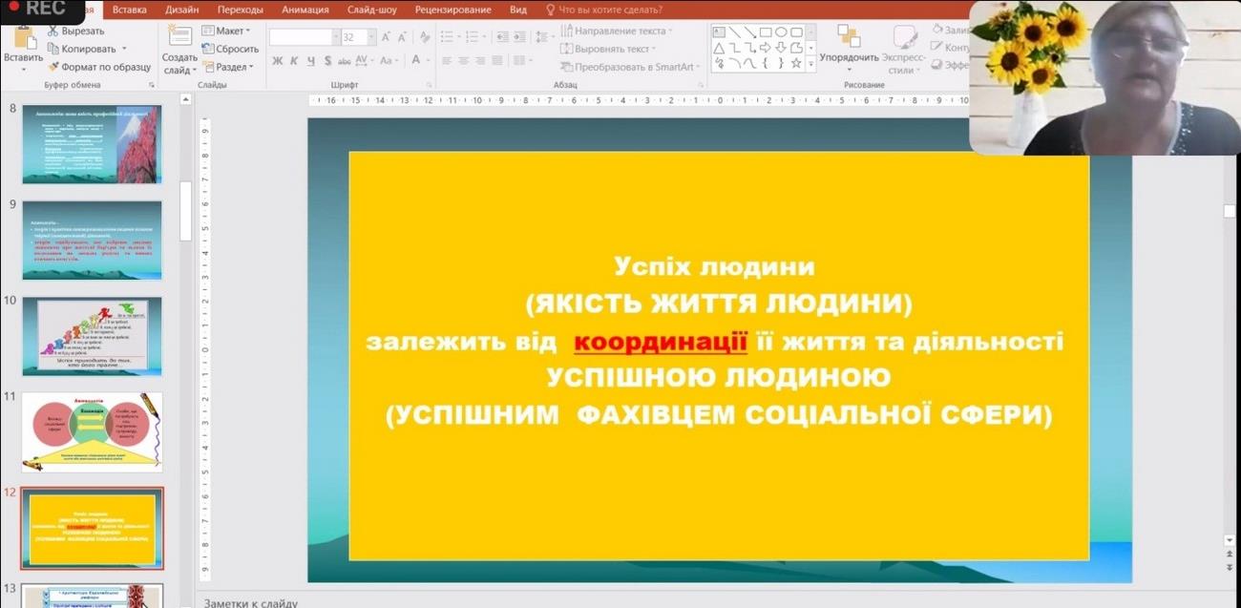1241x608 pixels.
Task: Click Преобразовать в SmartArt button
Action: tap(630, 67)
